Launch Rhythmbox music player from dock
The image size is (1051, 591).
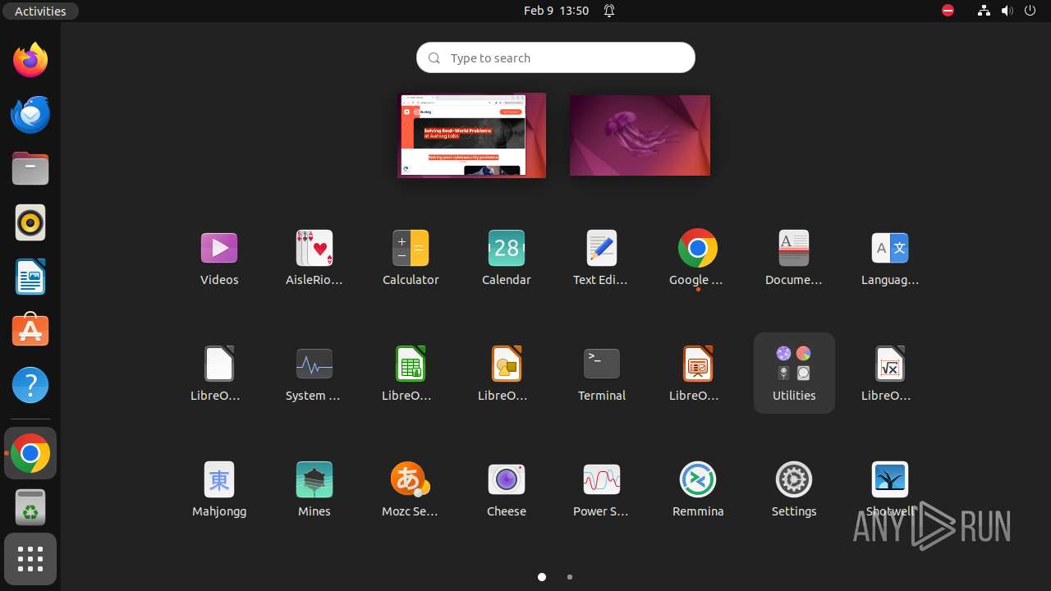tap(30, 222)
